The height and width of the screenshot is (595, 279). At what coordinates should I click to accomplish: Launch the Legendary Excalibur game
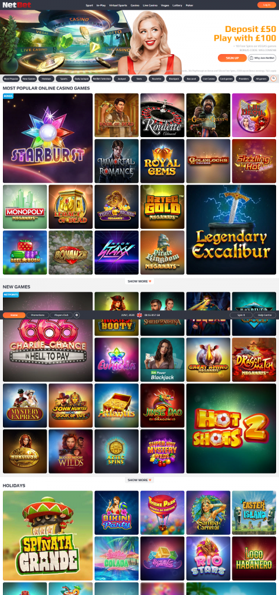point(231,230)
